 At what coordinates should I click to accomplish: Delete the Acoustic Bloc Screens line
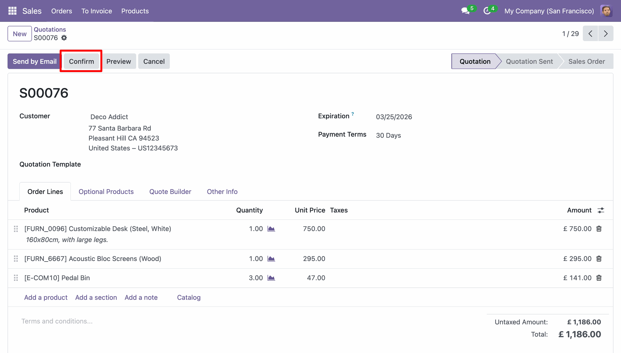(x=599, y=259)
